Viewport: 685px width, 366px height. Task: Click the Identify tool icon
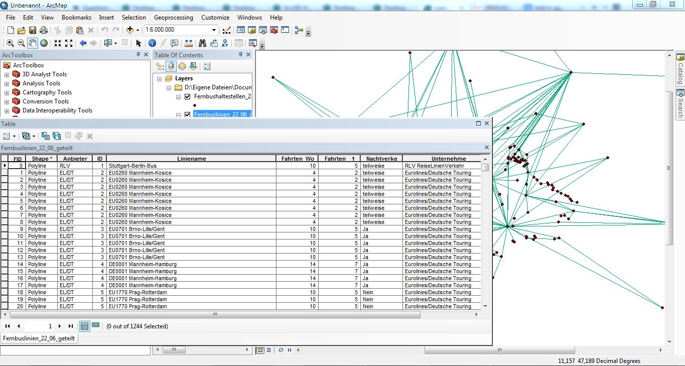pos(152,43)
